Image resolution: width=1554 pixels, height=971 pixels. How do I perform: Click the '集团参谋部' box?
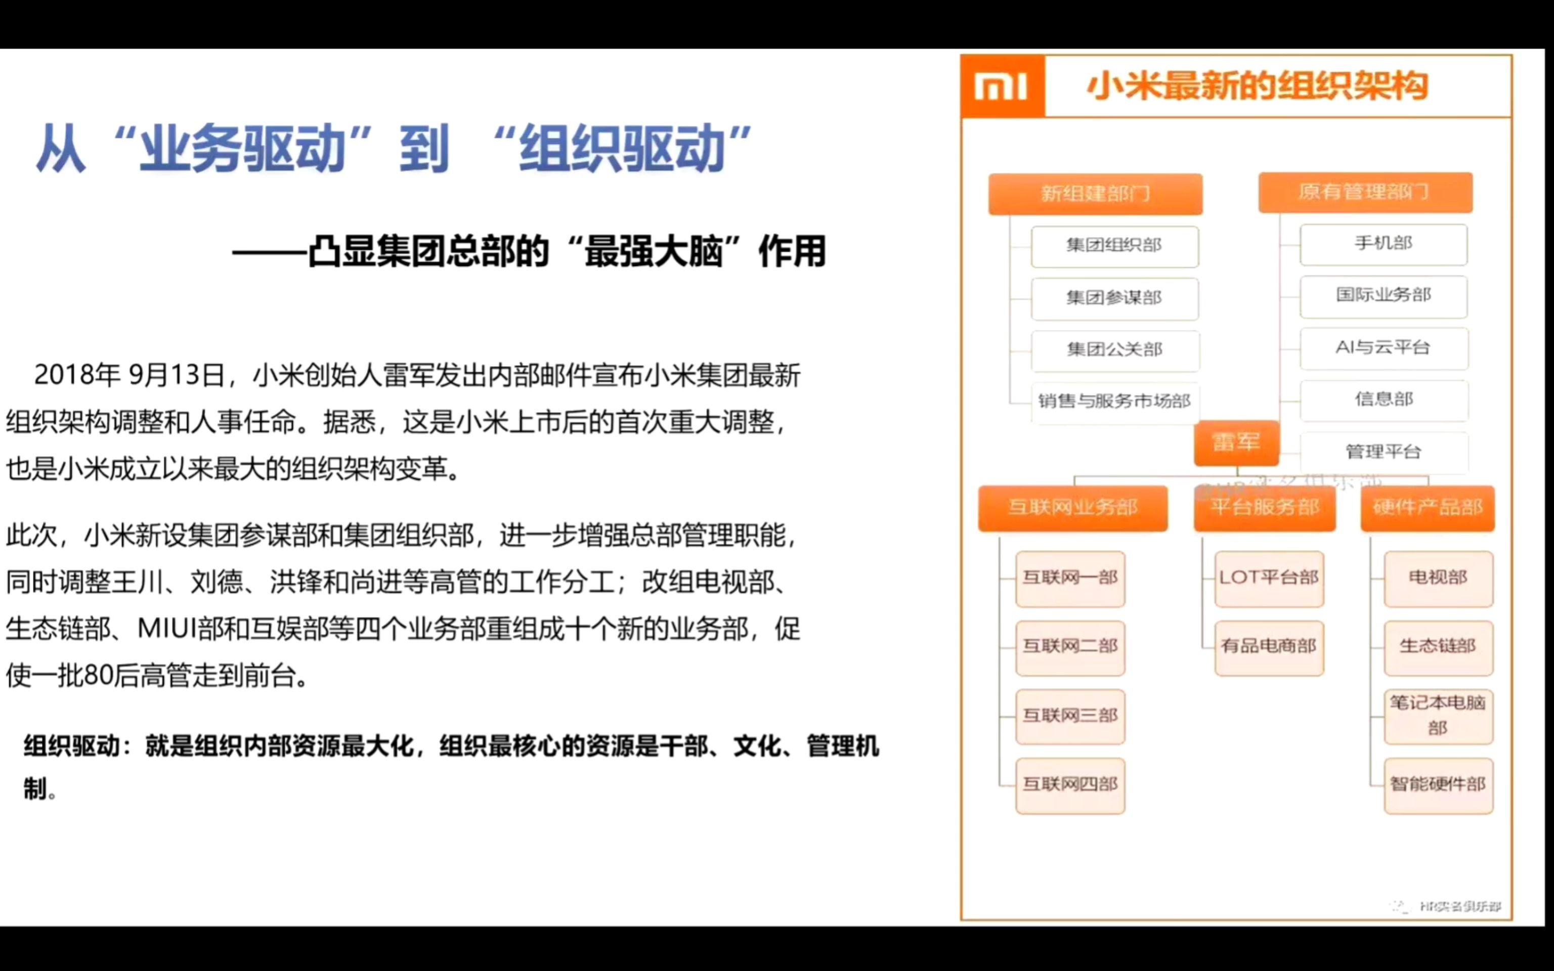coord(1115,298)
